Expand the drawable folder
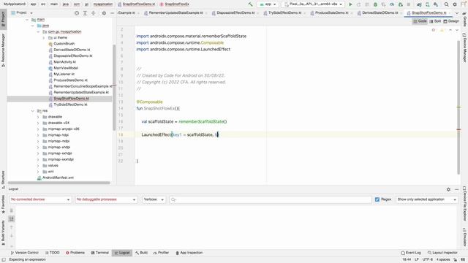Viewport: 468px width, 263px height. (x=38, y=117)
